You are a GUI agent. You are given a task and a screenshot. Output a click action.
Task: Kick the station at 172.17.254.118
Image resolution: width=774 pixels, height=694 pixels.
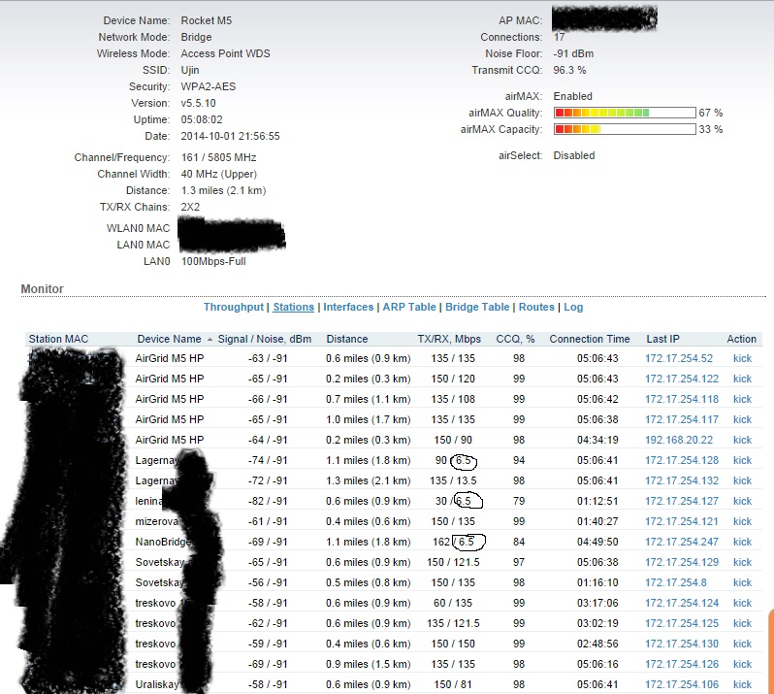point(742,399)
